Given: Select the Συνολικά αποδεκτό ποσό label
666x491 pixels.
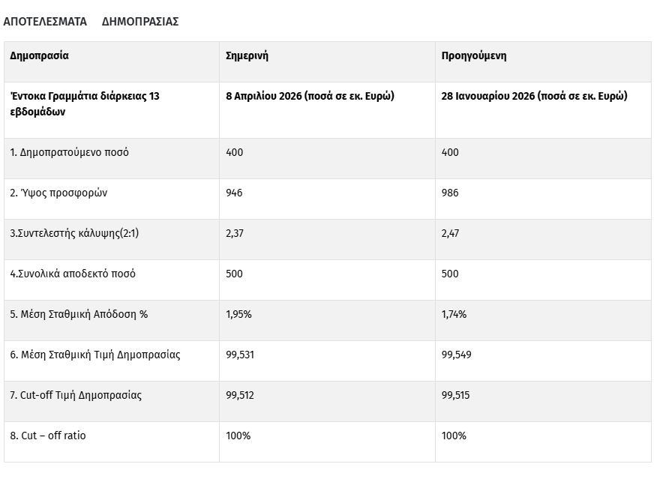Looking at the screenshot, I should coord(73,274).
